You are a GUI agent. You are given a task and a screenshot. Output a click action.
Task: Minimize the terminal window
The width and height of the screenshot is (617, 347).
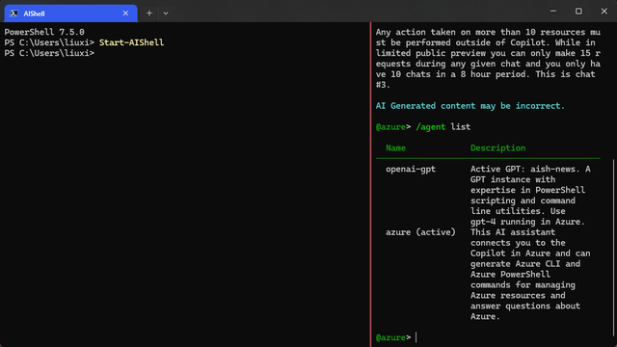click(x=553, y=12)
